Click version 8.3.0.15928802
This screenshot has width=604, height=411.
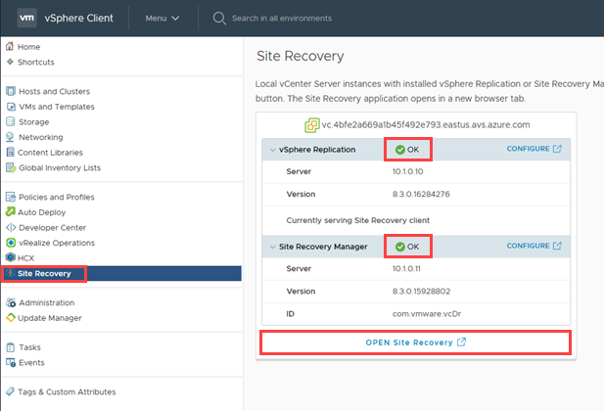[421, 292]
